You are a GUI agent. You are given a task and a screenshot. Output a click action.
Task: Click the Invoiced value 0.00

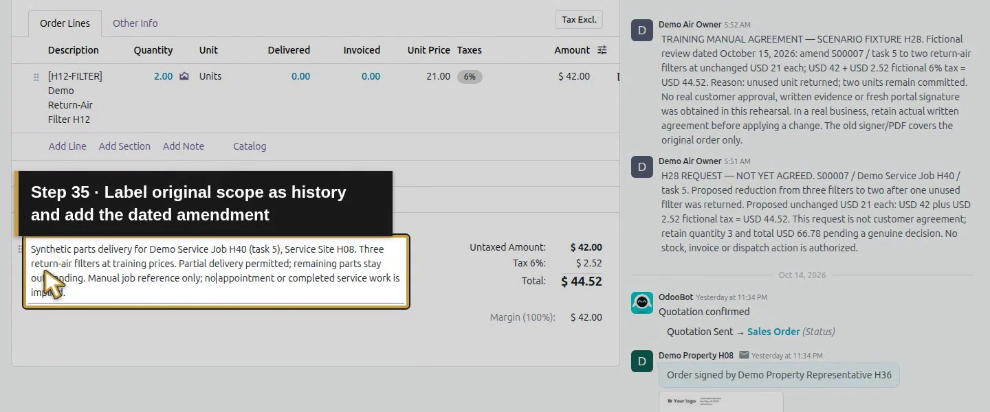point(371,76)
